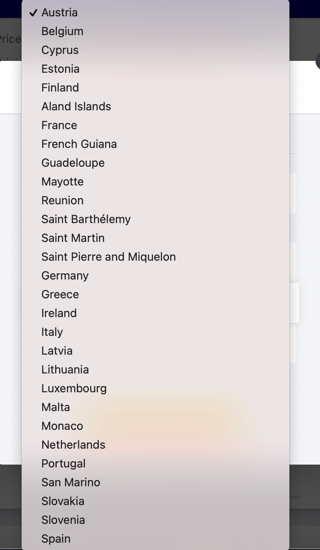320x550 pixels.
Task: Select Guadeloupe in the country list
Action: point(73,163)
